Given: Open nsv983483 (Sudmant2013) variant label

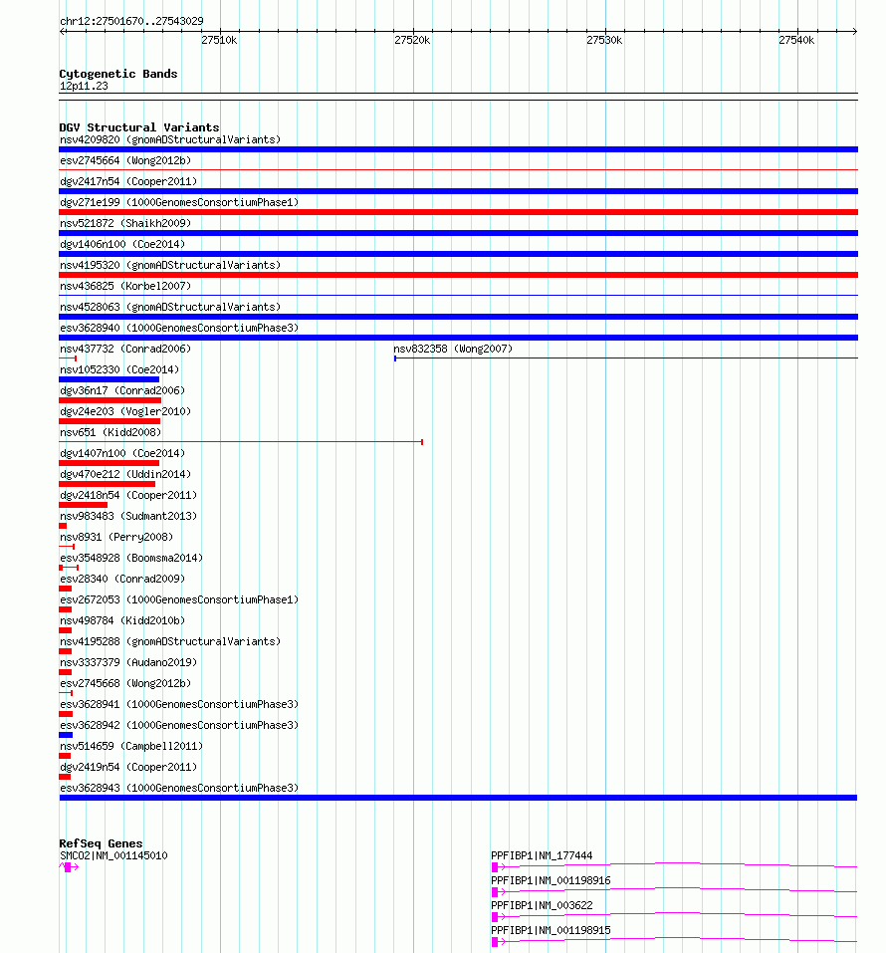Looking at the screenshot, I should click(x=128, y=516).
